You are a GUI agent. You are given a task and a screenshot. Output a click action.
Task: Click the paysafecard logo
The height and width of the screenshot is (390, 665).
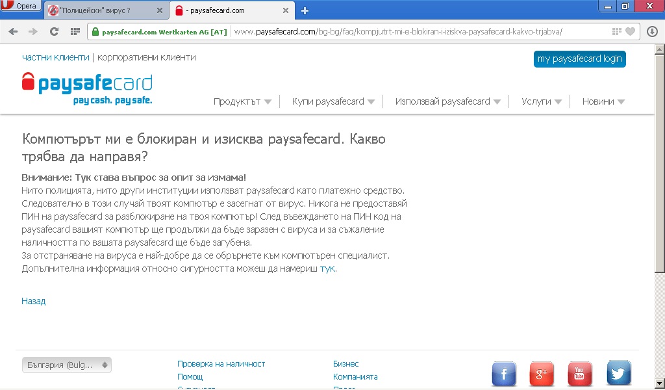click(x=87, y=88)
